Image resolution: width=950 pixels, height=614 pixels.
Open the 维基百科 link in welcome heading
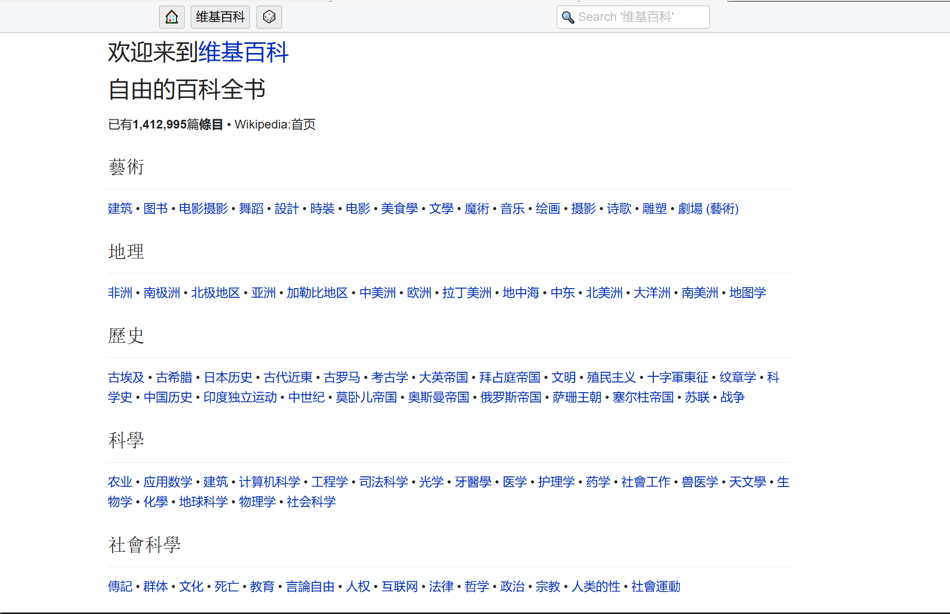(x=243, y=52)
